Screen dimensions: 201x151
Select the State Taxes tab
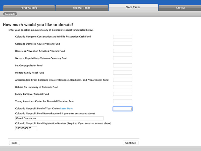[x=133, y=7]
